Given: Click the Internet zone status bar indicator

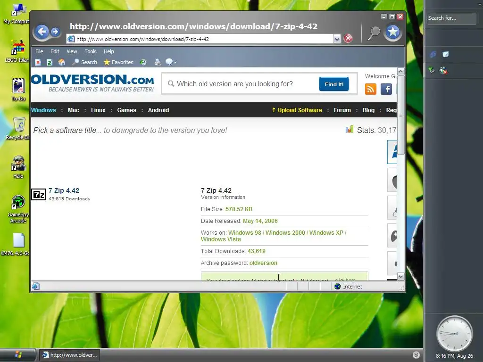Looking at the screenshot, I should (348, 287).
